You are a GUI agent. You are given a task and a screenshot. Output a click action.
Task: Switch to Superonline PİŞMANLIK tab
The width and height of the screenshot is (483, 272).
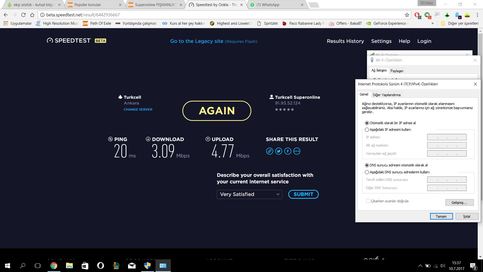(x=155, y=5)
